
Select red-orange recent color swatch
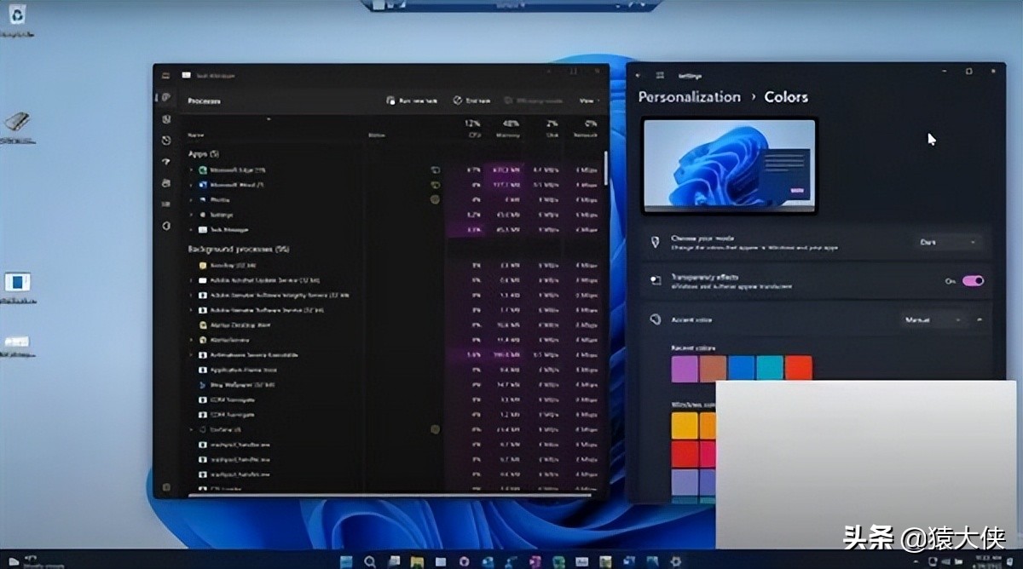(x=799, y=369)
